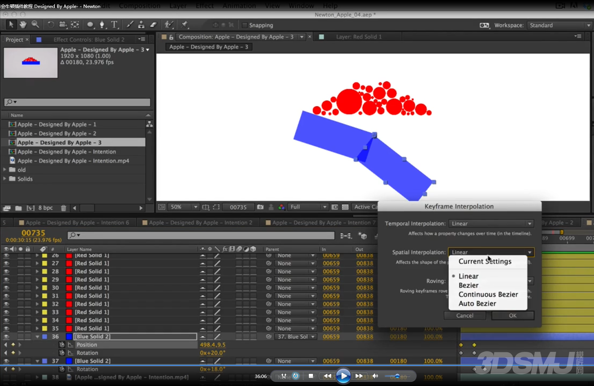Select the Zoom magnifier tool

point(35,25)
